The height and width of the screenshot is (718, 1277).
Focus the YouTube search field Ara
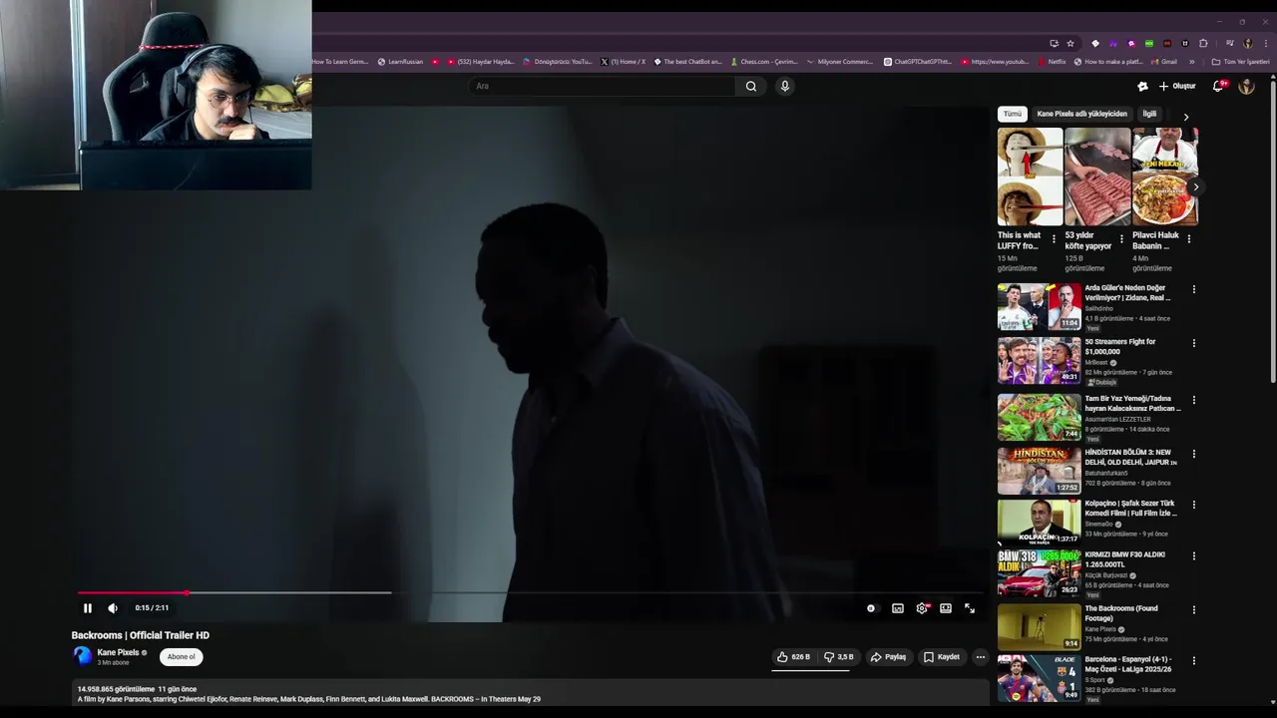pos(602,86)
